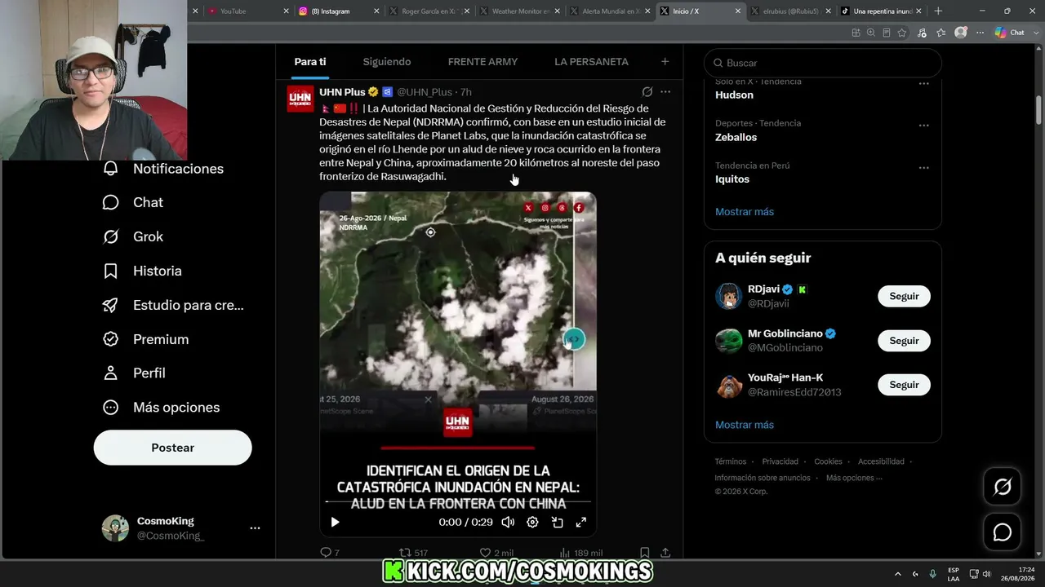Image resolution: width=1045 pixels, height=587 pixels.
Task: Show hidden system tray icons
Action: 898,574
